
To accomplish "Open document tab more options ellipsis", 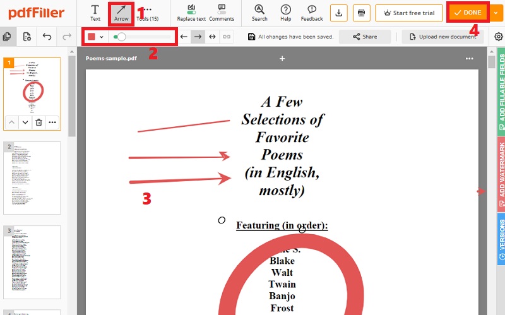I will (469, 59).
